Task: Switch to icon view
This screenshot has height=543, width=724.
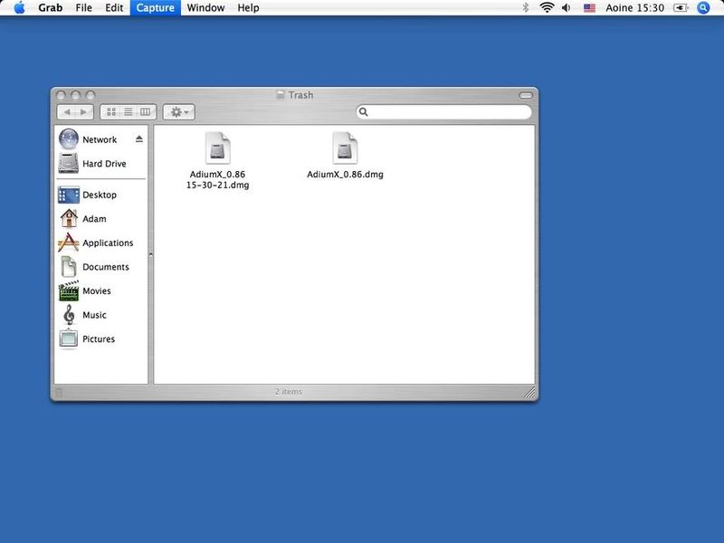Action: coord(111,112)
